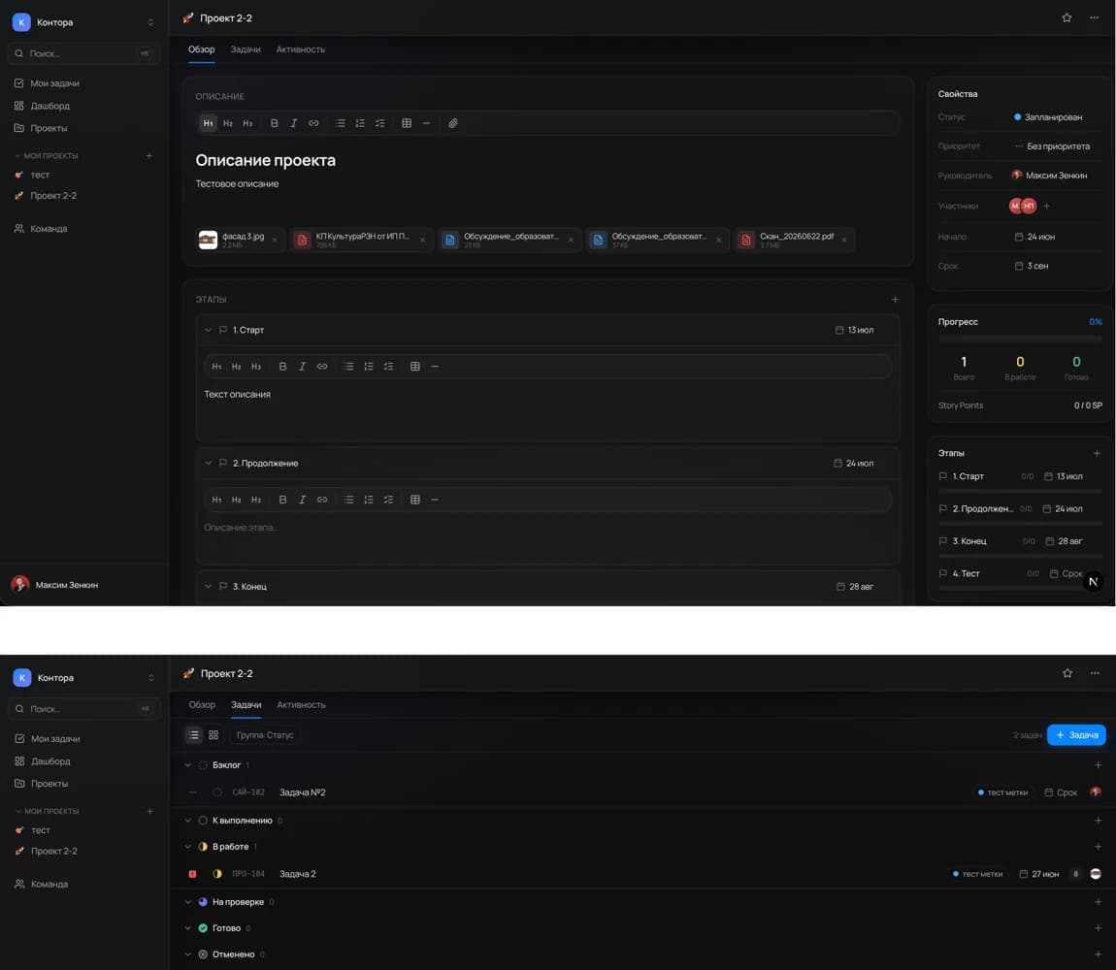The image size is (1116, 970).
Task: Open the Запланирован status dropdown
Action: click(1048, 116)
